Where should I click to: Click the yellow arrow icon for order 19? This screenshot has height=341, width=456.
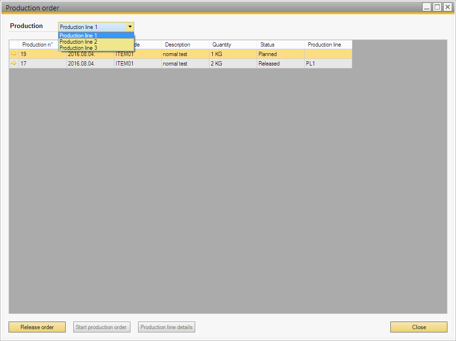13,54
